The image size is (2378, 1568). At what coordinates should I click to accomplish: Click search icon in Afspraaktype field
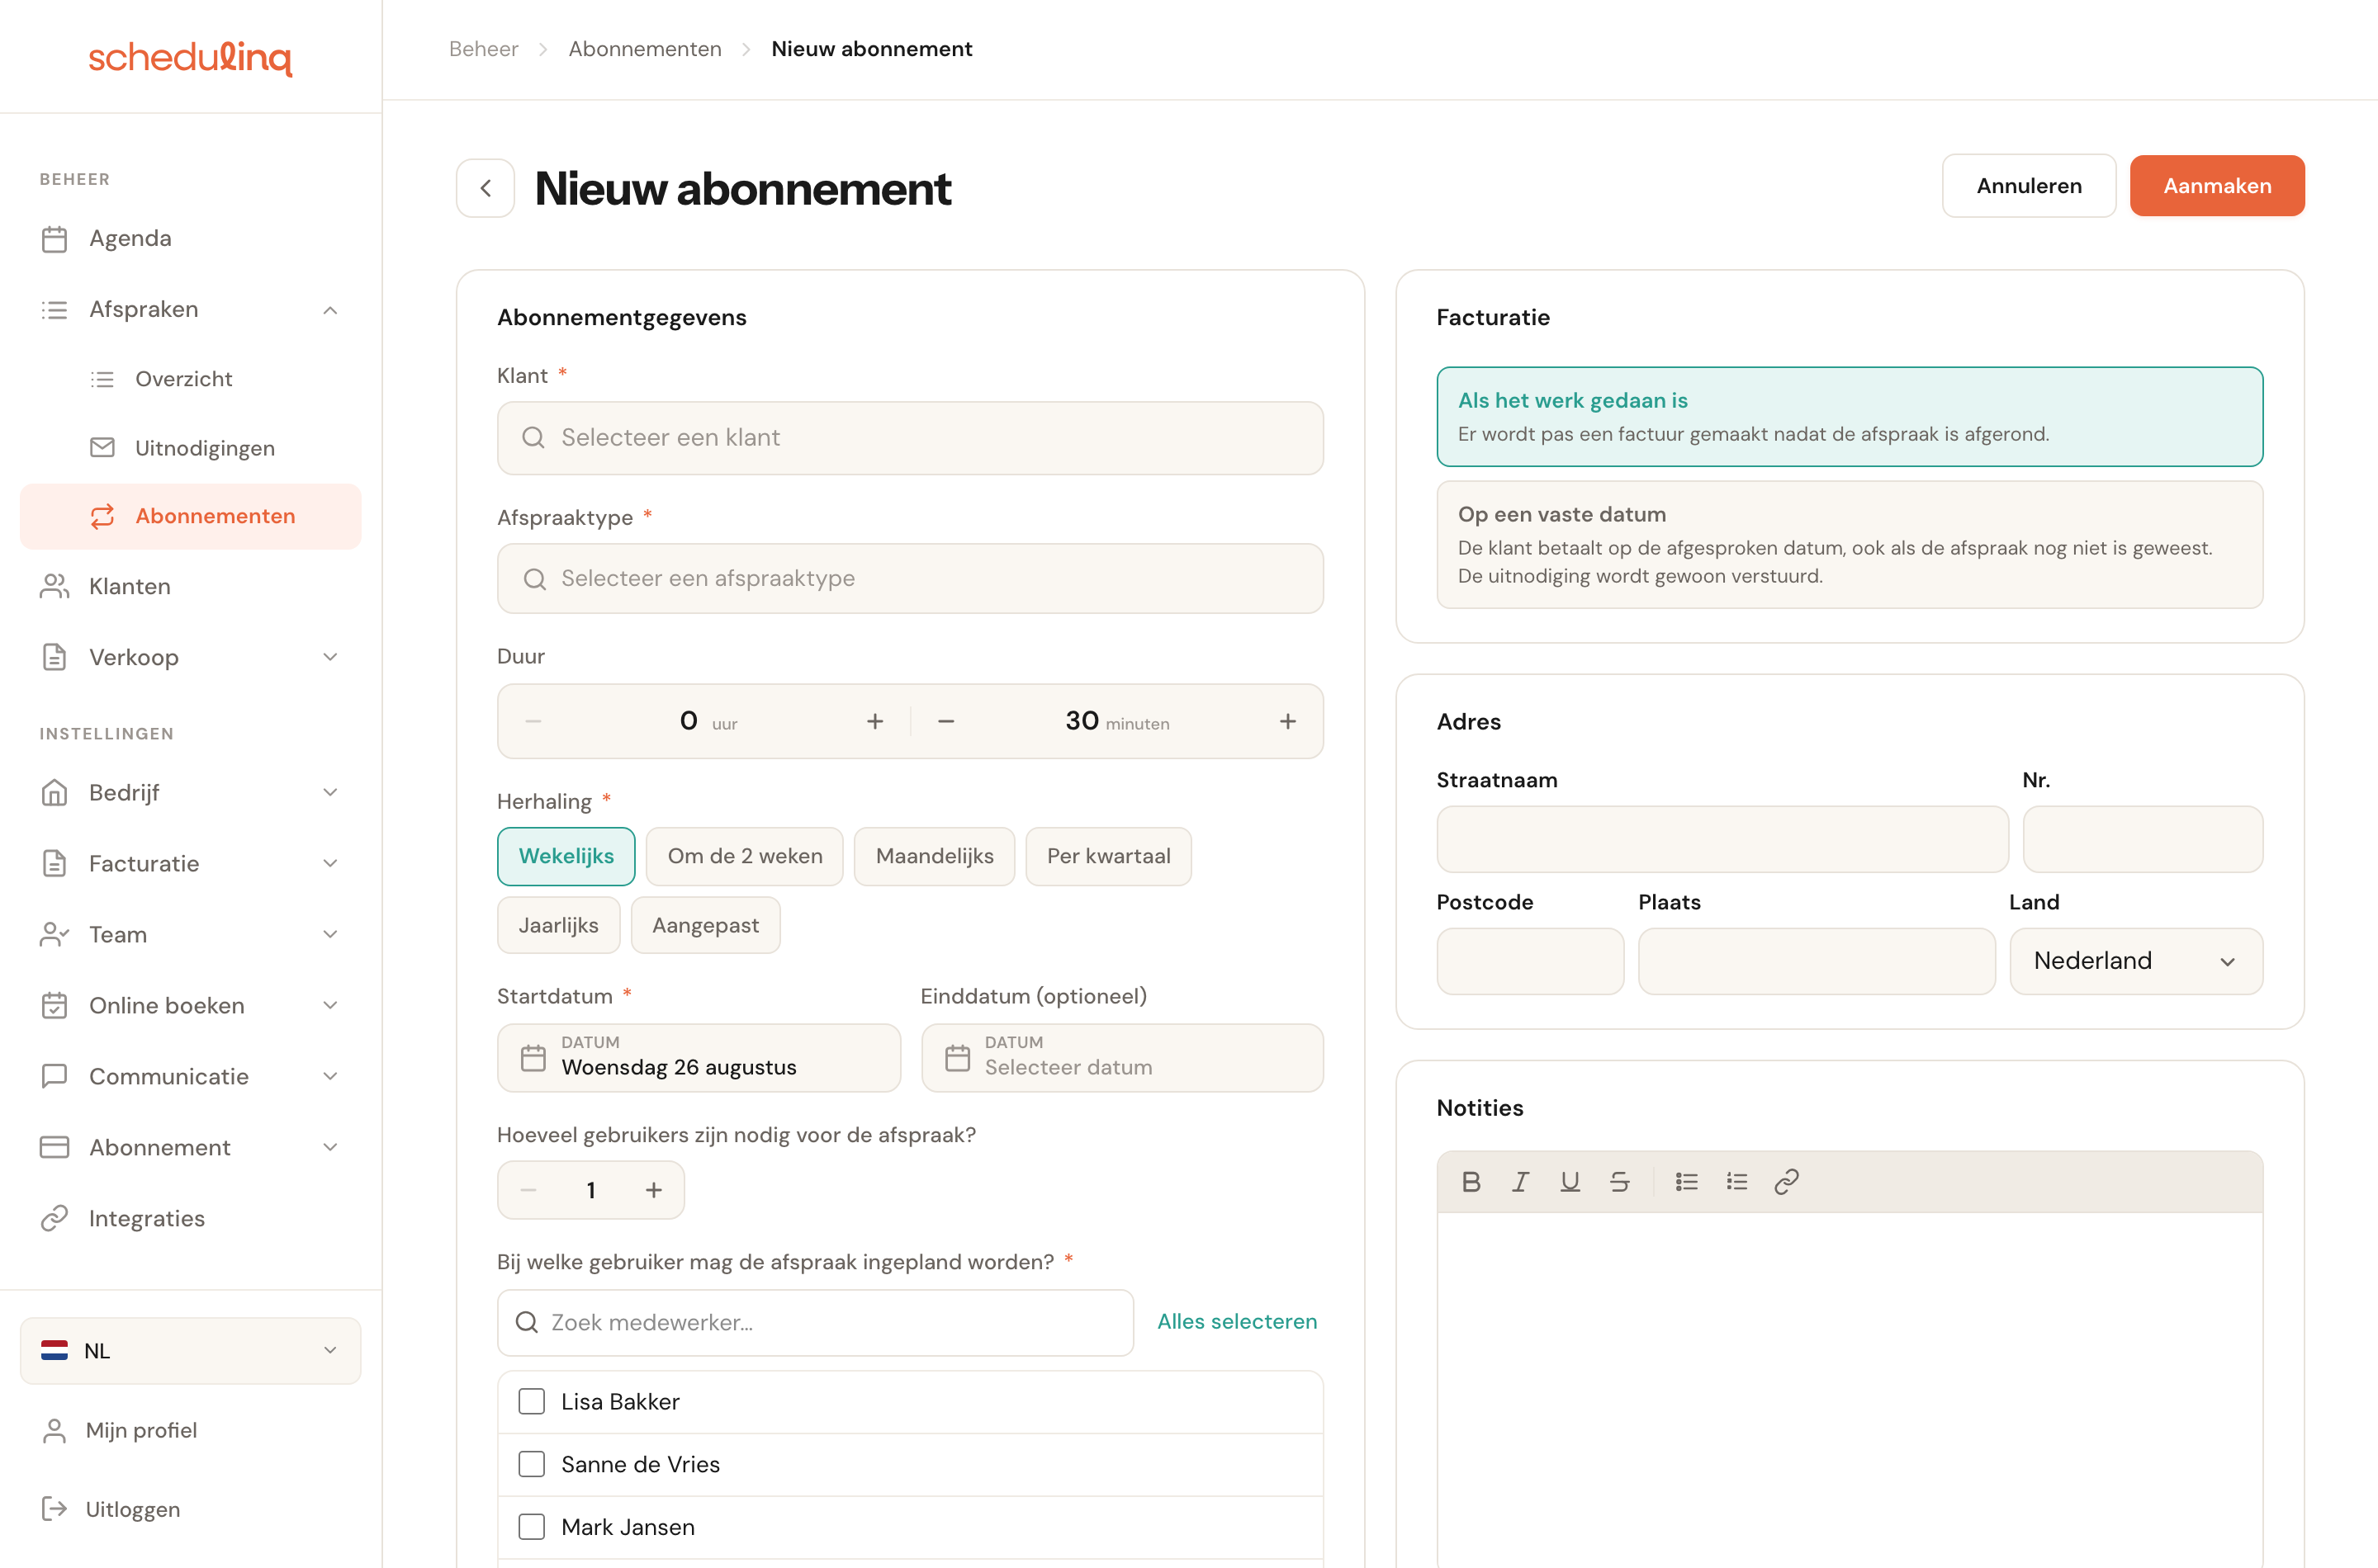(534, 579)
